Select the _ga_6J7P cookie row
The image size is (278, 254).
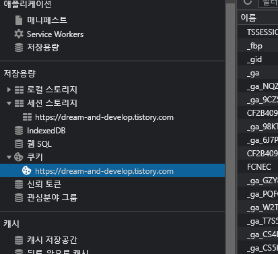click(x=258, y=140)
